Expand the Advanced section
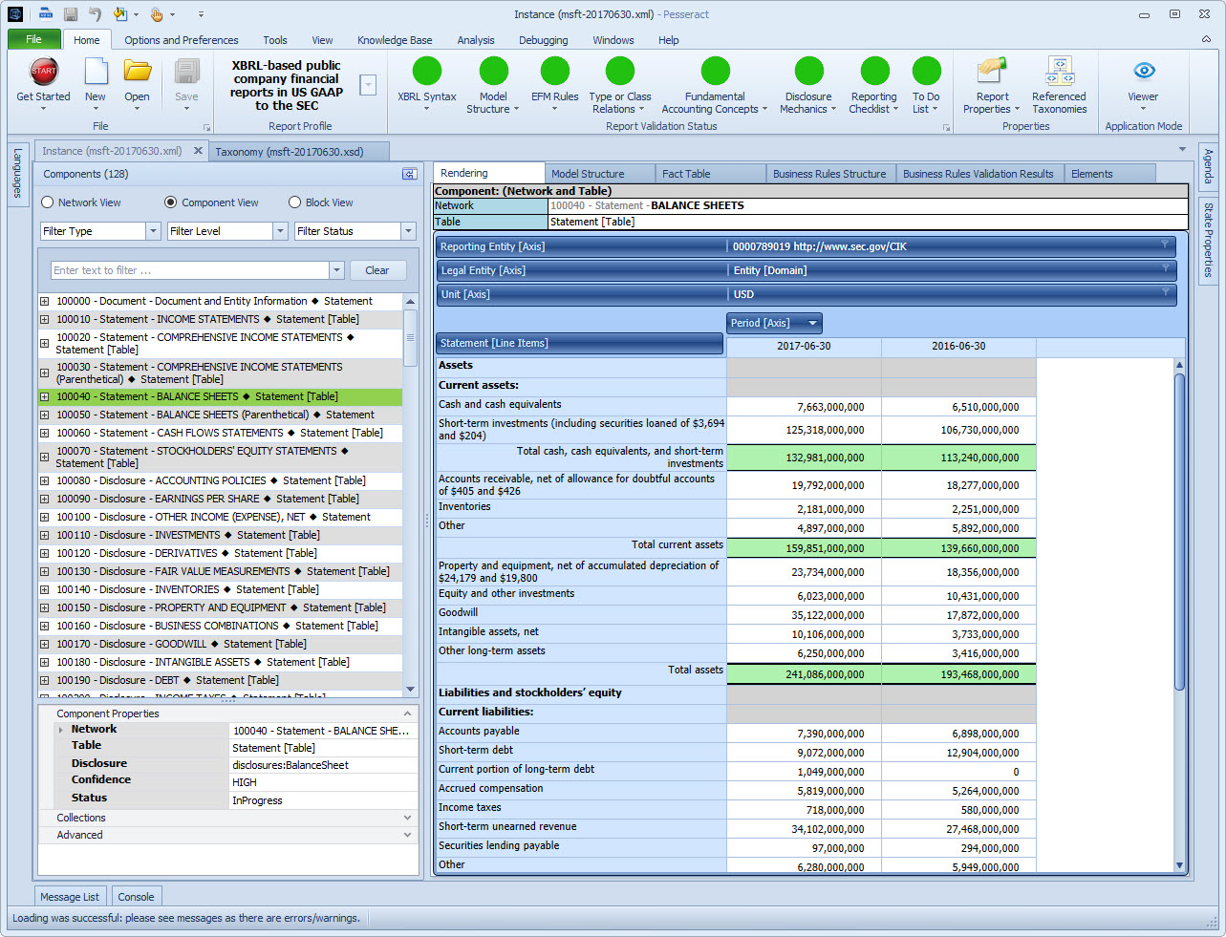The width and height of the screenshot is (1226, 937). pyautogui.click(x=408, y=835)
